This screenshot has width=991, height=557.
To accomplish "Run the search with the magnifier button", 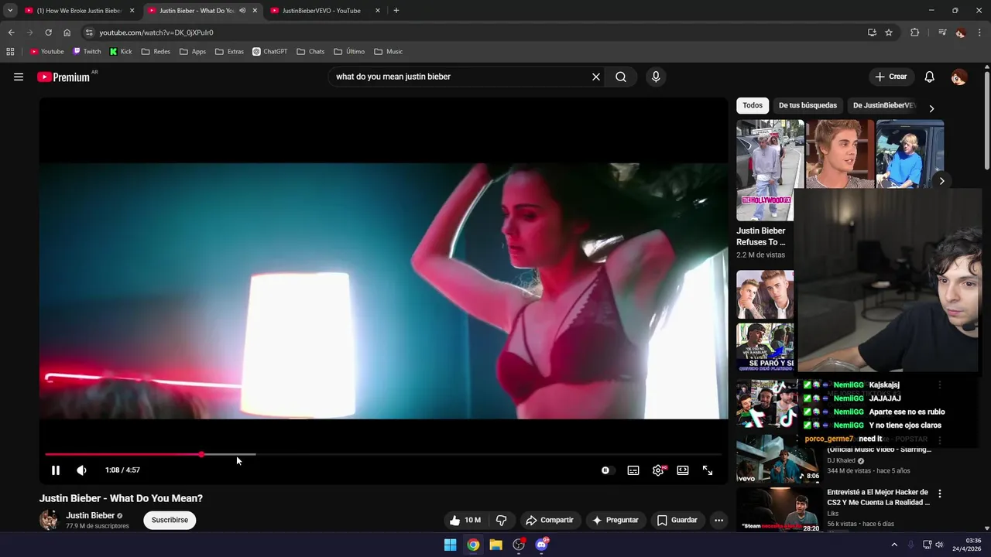I will tap(621, 77).
